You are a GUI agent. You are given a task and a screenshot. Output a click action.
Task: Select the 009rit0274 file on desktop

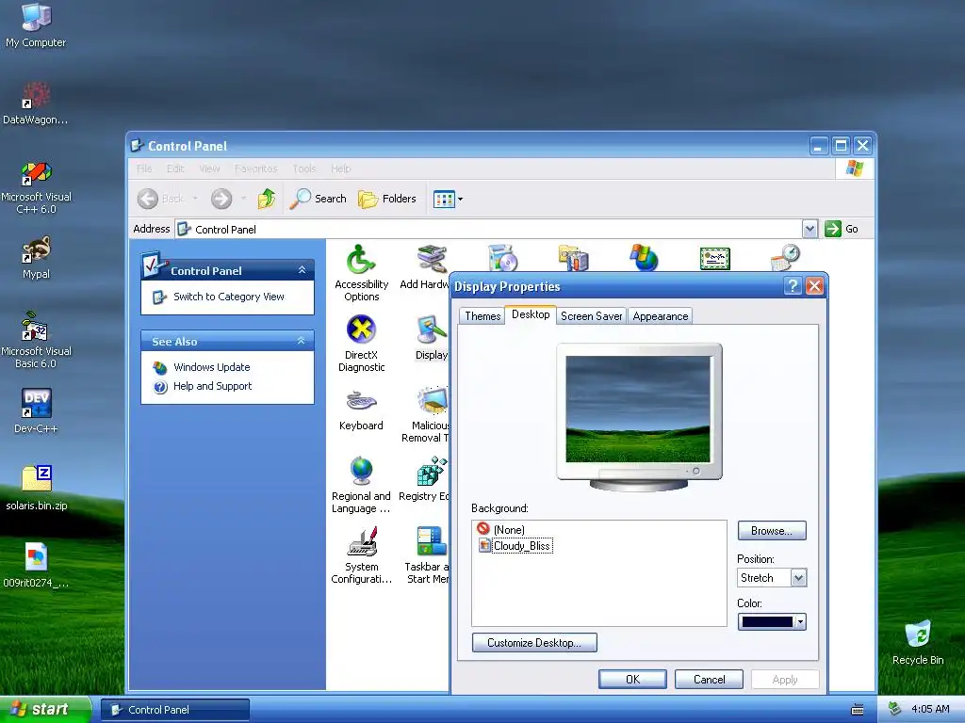pyautogui.click(x=36, y=565)
